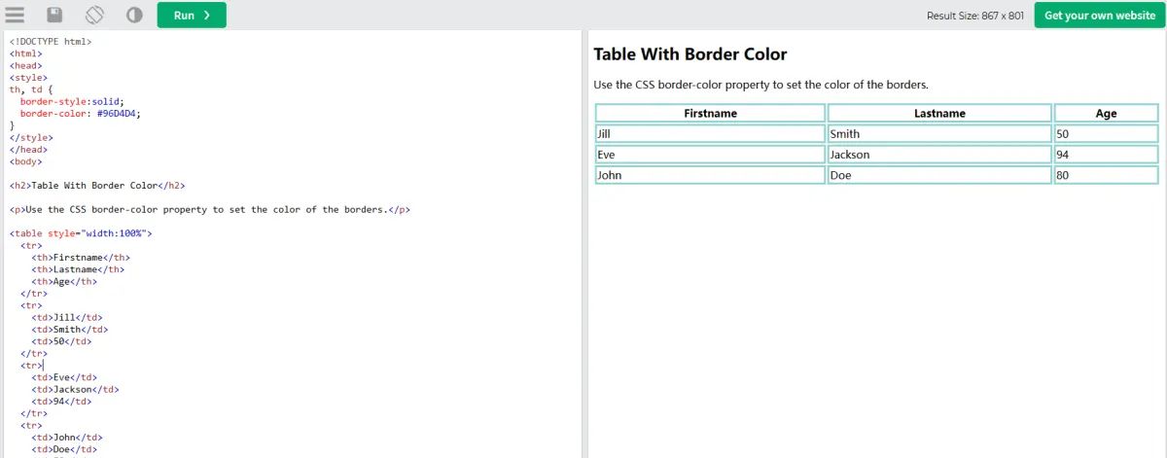Image resolution: width=1167 pixels, height=458 pixels.
Task: Click the divider between code and result panes
Action: [x=584, y=243]
